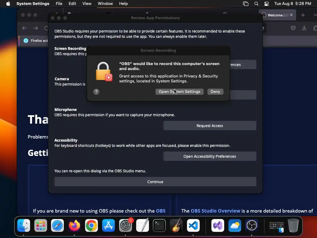Screen dimensions: 317x238
Task: Open Firefox downloads icon
Action: (x=304, y=28)
